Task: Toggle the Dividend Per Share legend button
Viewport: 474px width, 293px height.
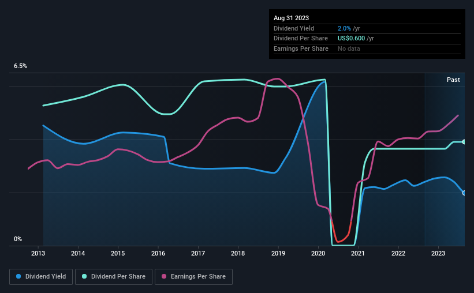Action: click(x=114, y=277)
